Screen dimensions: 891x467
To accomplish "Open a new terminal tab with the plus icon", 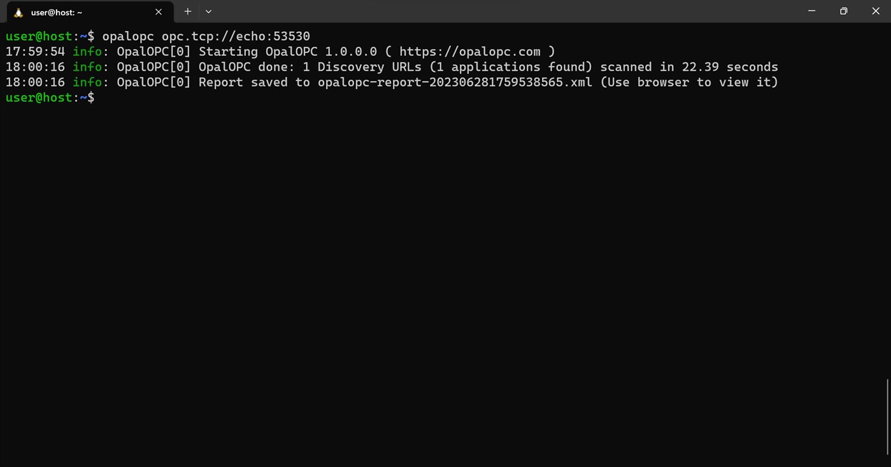I will click(187, 11).
